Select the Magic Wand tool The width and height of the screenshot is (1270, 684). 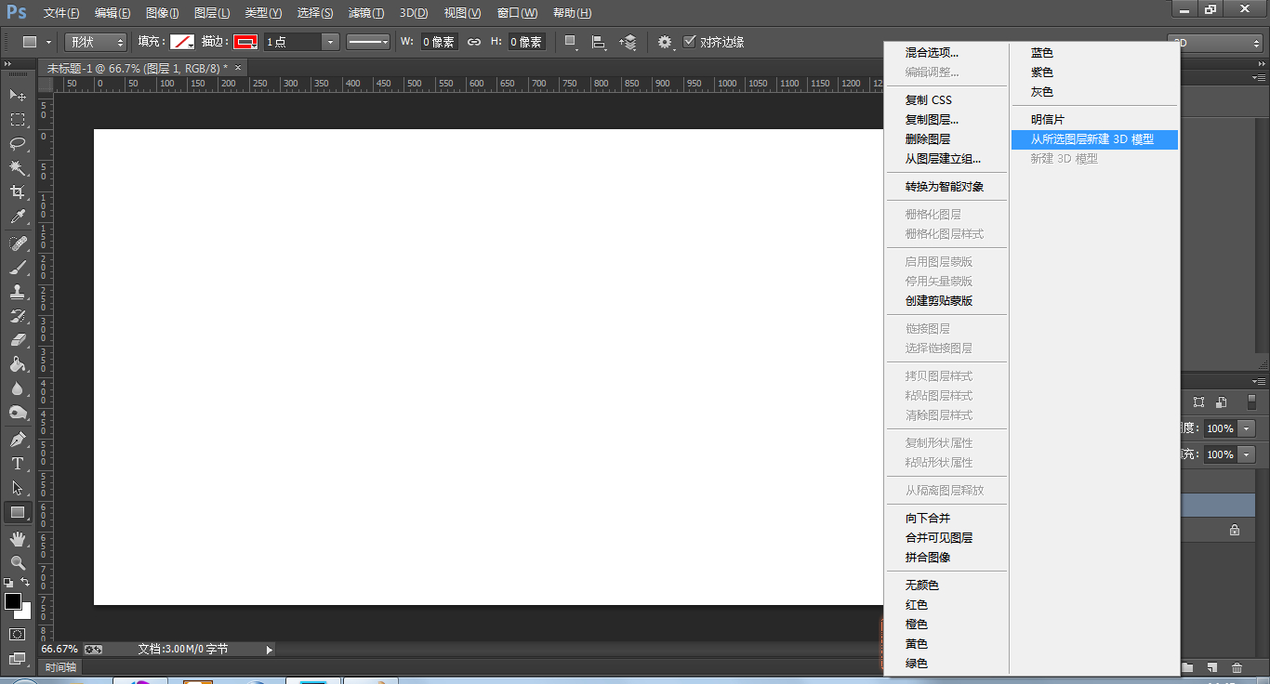click(18, 167)
